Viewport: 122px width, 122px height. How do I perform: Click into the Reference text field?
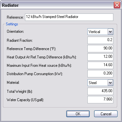(69, 17)
